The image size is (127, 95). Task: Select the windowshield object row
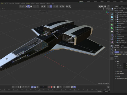pyautogui.click(x=121, y=23)
